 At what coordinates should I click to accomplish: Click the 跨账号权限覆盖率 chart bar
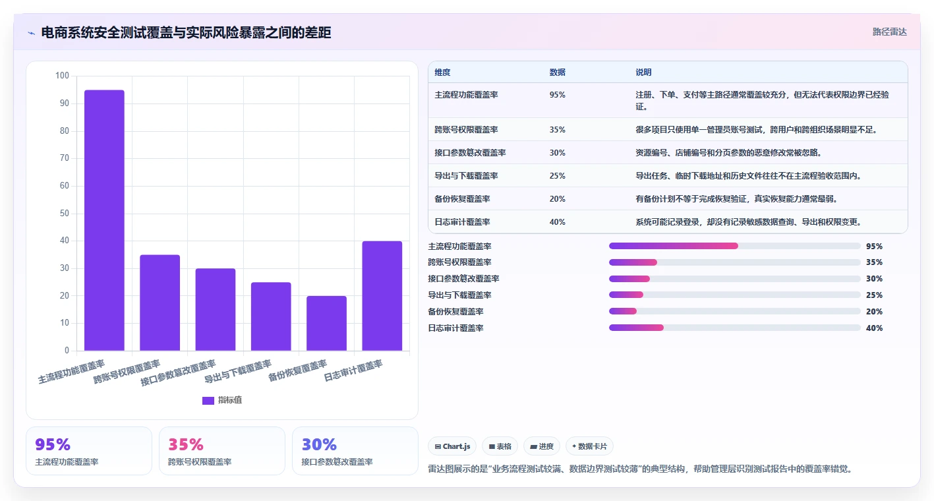(160, 303)
